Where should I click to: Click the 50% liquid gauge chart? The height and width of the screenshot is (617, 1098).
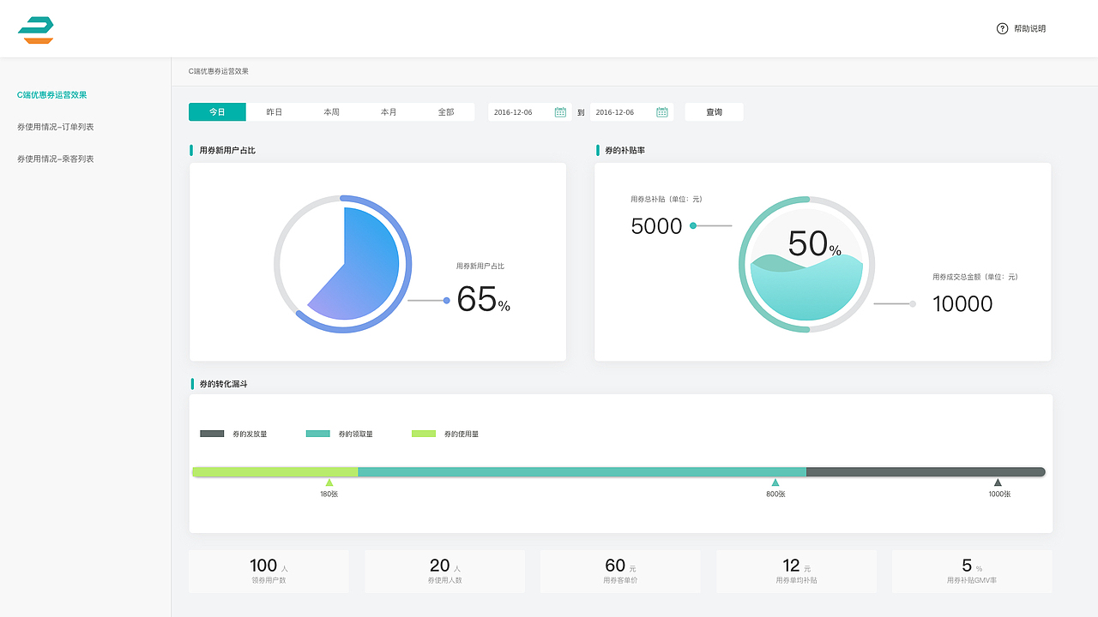click(806, 264)
